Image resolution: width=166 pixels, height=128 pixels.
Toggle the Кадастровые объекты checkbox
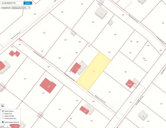tap(3, 122)
